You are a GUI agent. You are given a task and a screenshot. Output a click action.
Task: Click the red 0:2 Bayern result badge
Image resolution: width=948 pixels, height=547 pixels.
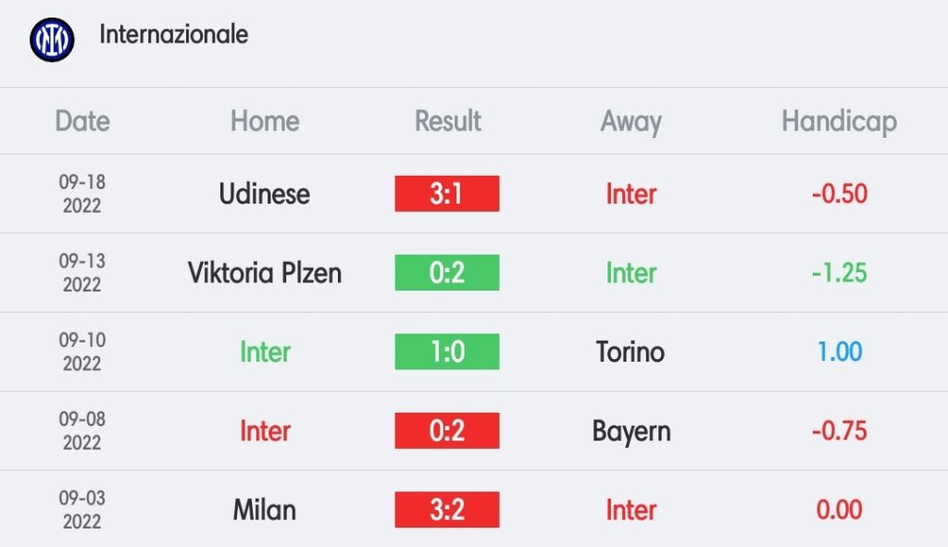(x=447, y=430)
